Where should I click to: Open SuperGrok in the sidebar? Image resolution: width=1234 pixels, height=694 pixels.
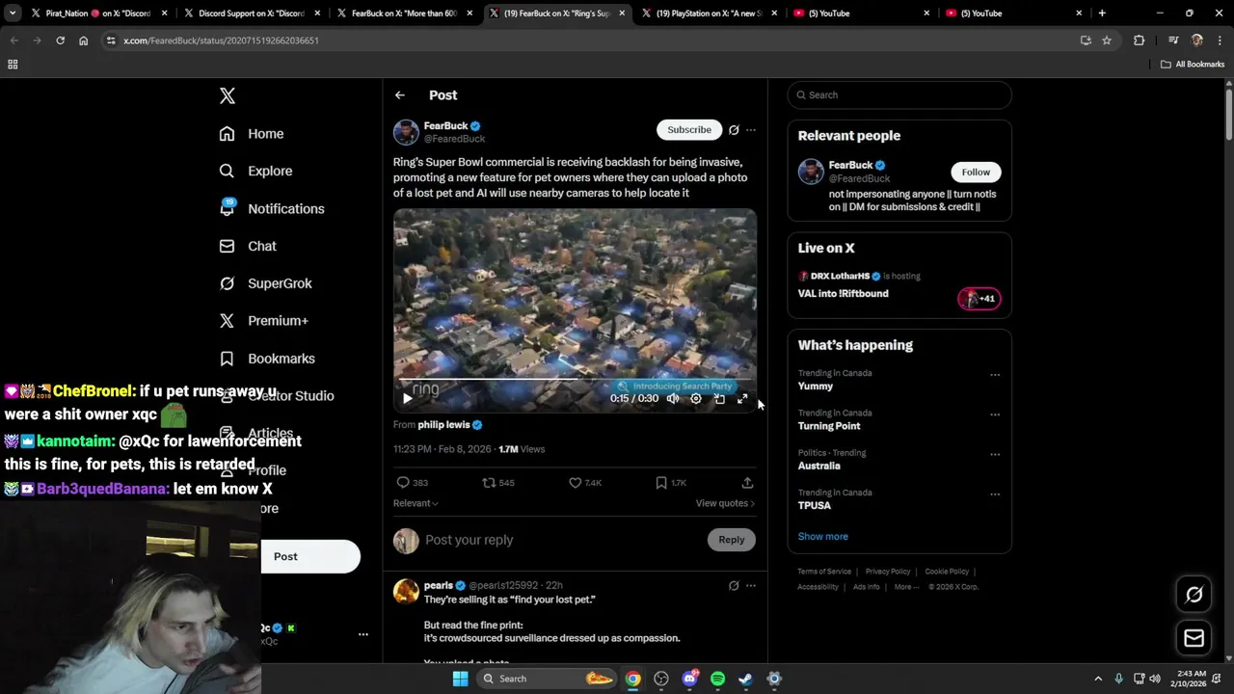[264, 283]
